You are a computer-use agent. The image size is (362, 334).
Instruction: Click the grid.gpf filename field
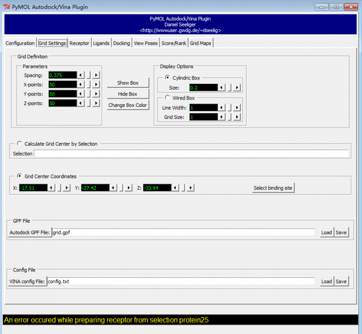click(184, 232)
